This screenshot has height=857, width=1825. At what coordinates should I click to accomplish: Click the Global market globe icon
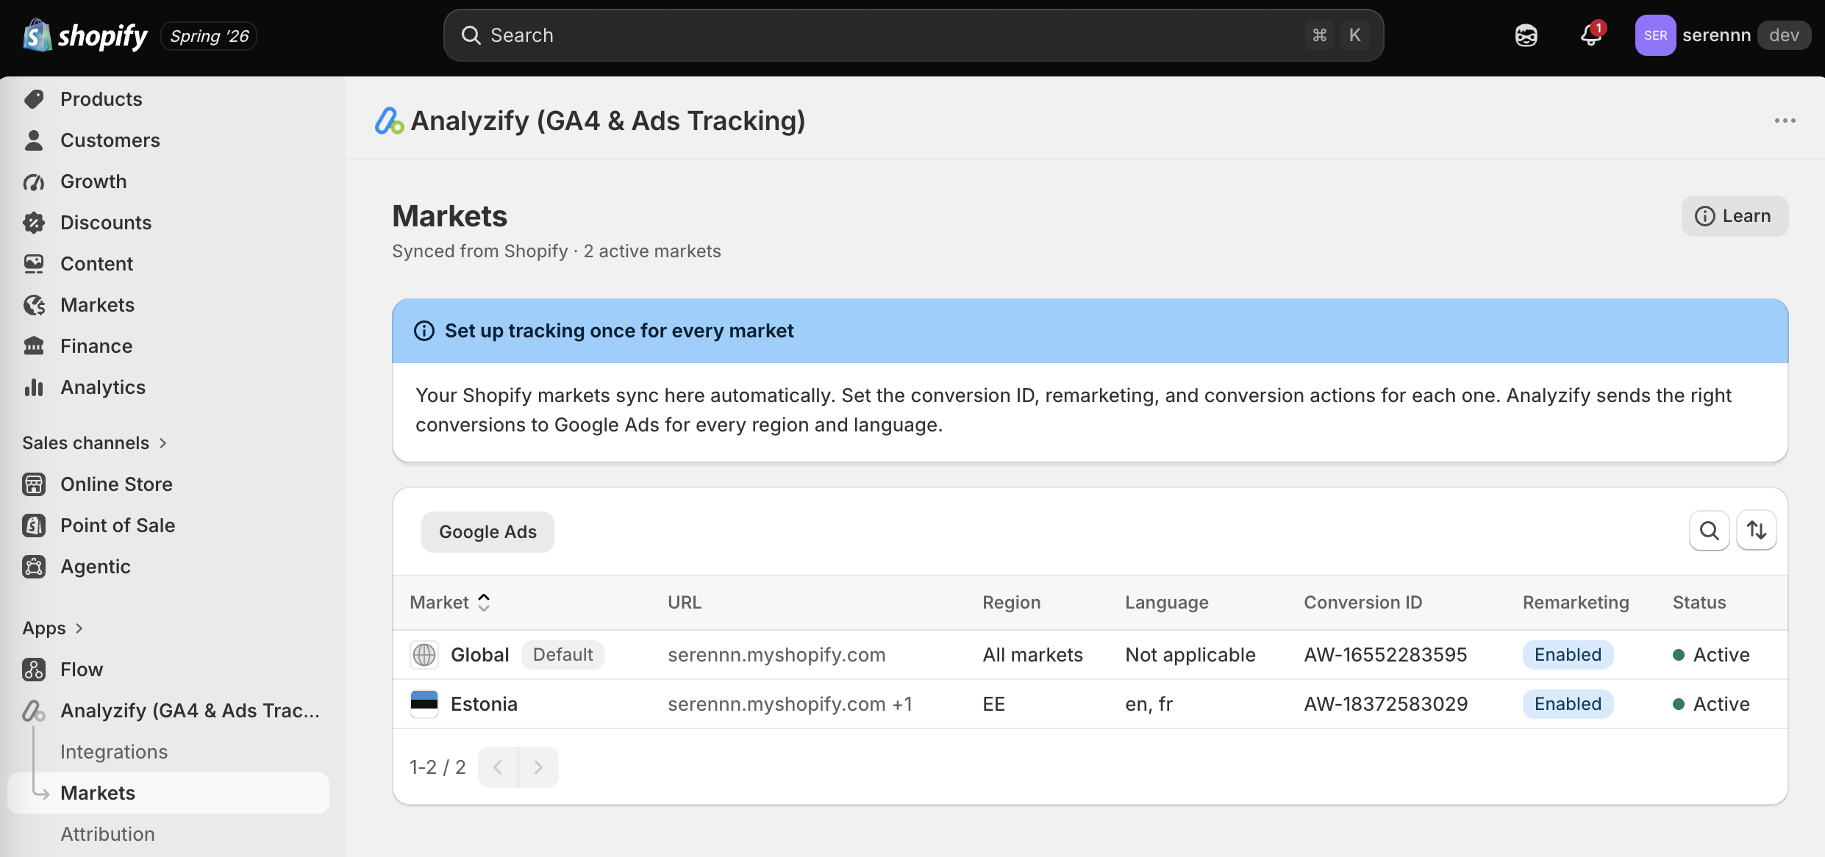pyautogui.click(x=424, y=655)
